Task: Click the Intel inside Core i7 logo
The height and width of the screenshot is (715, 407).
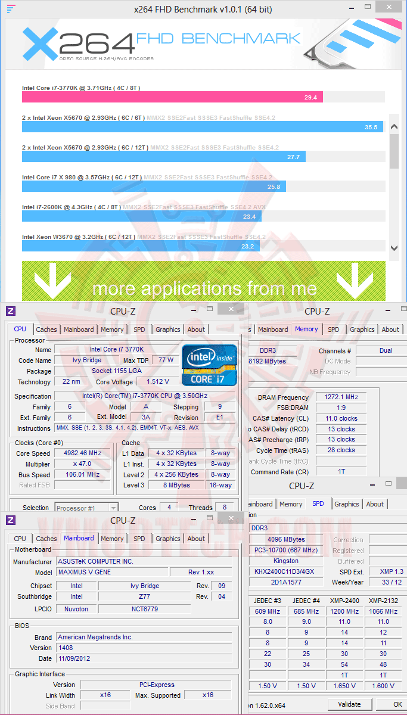Action: tap(209, 364)
